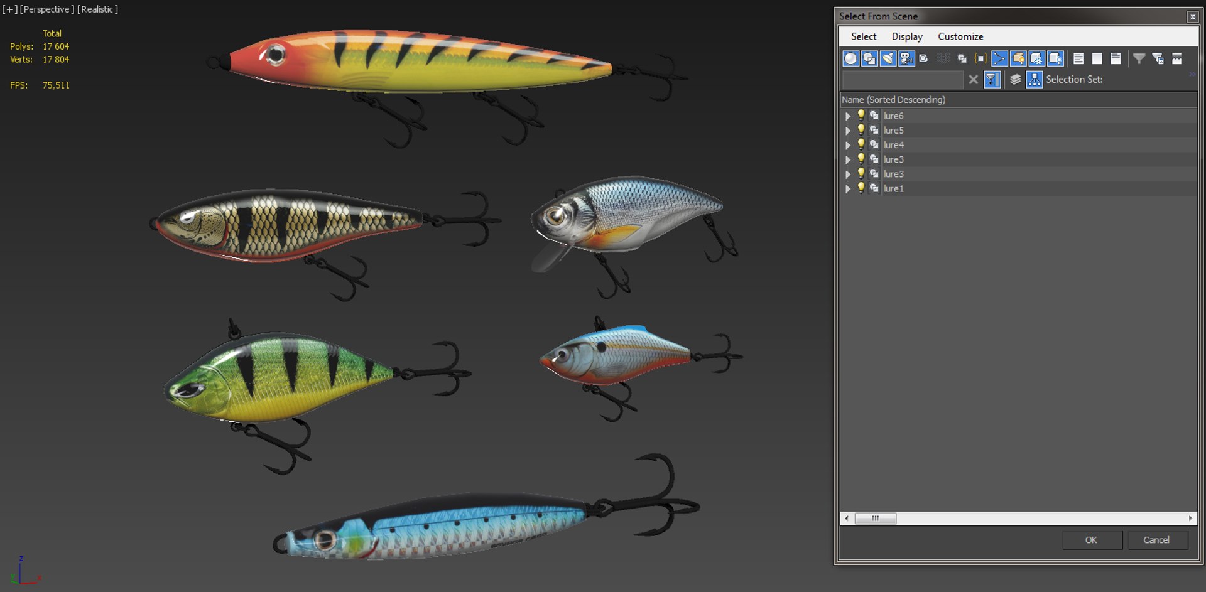The height and width of the screenshot is (592, 1206).
Task: Click the find text field in the dialog
Action: [902, 79]
